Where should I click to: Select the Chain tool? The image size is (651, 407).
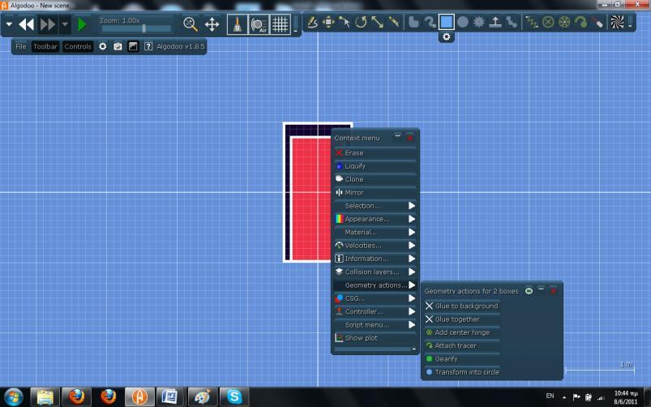pos(512,22)
